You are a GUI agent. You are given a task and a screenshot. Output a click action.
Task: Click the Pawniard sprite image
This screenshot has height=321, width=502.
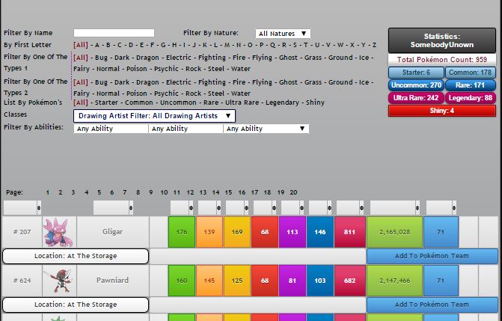pos(58,281)
